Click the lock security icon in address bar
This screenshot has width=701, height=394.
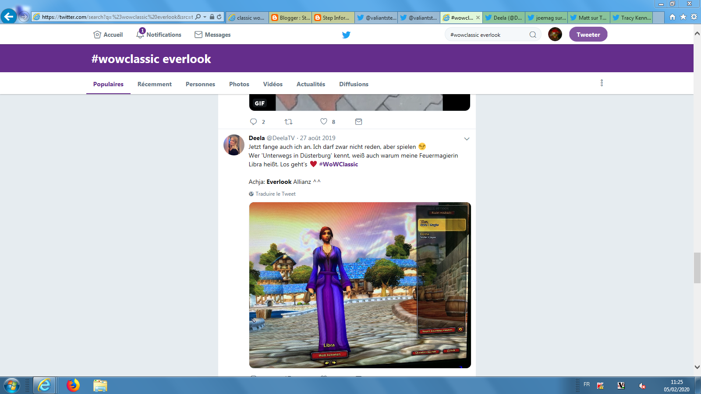(212, 17)
